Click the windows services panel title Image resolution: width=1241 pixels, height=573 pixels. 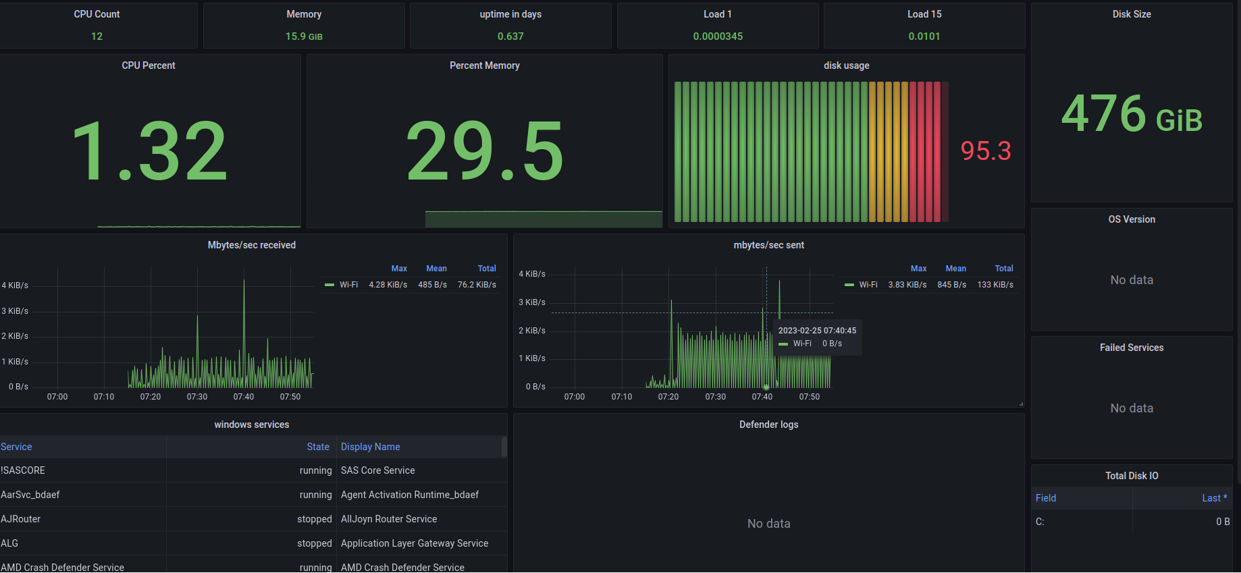[252, 425]
